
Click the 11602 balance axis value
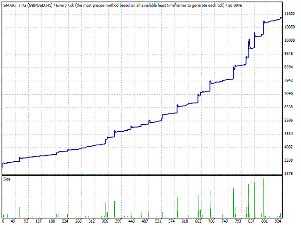289,14
